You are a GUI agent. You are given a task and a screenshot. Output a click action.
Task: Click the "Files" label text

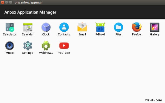click(x=119, y=34)
